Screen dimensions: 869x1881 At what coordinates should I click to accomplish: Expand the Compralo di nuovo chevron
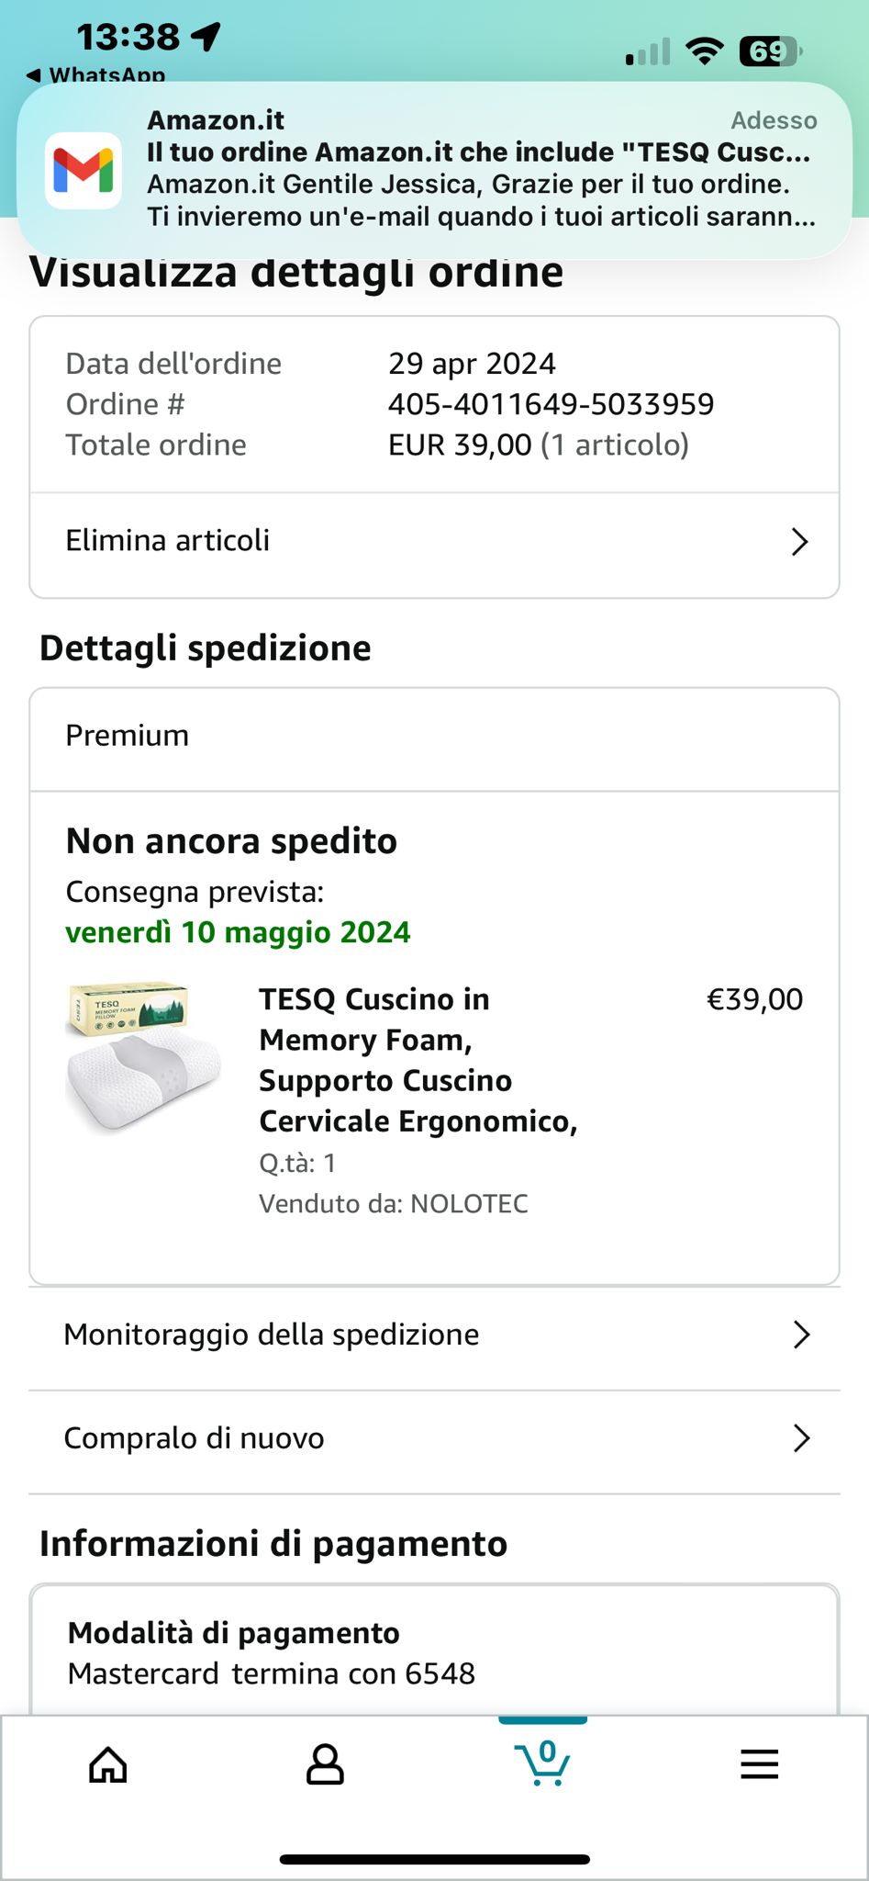click(801, 1438)
